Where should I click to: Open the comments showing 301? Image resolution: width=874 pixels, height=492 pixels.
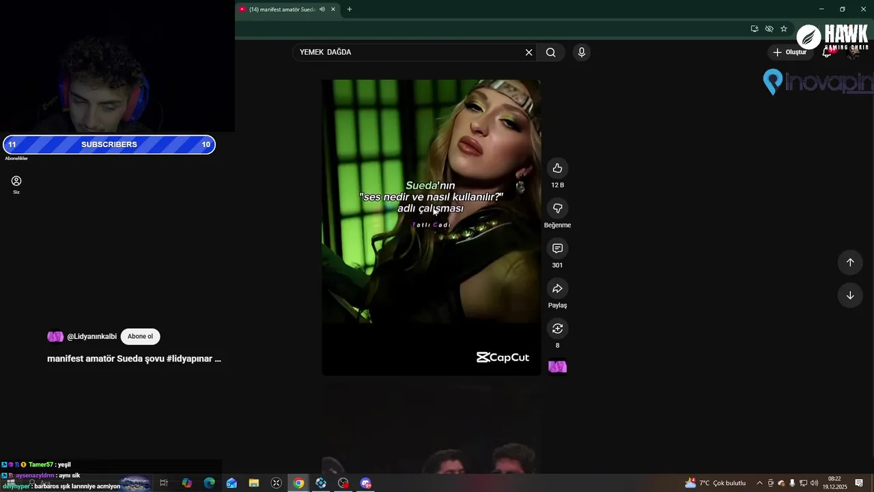point(557,248)
